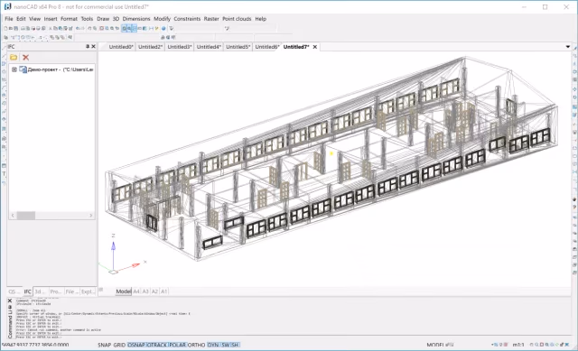Open the Edit menu

click(21, 19)
